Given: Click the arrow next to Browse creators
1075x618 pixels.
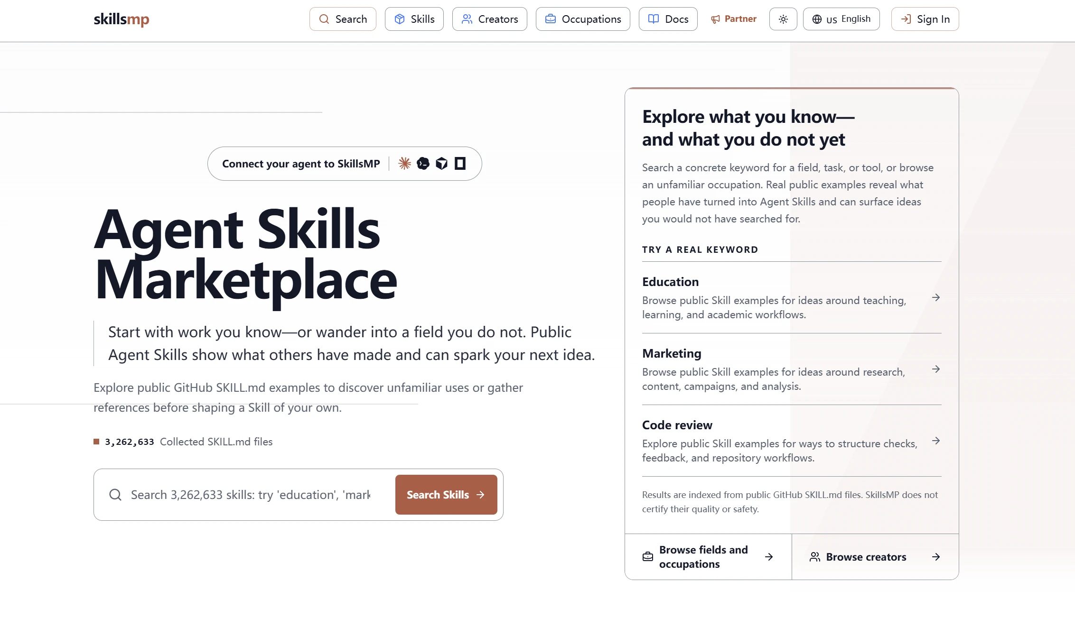Looking at the screenshot, I should pyautogui.click(x=936, y=557).
